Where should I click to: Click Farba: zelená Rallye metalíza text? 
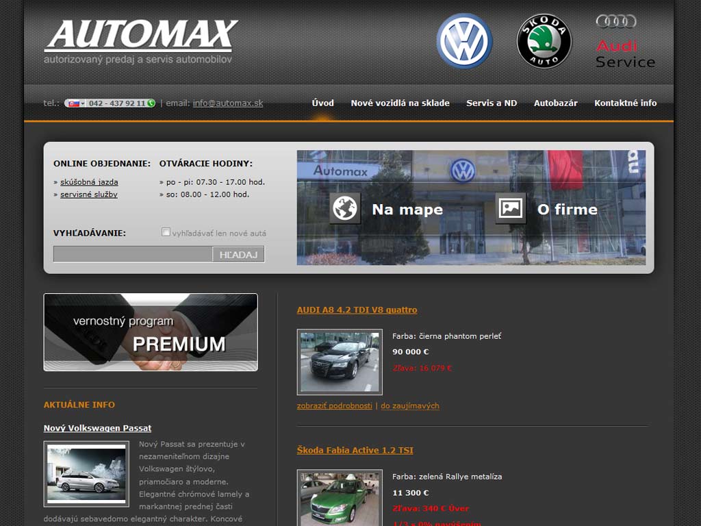coord(447,477)
